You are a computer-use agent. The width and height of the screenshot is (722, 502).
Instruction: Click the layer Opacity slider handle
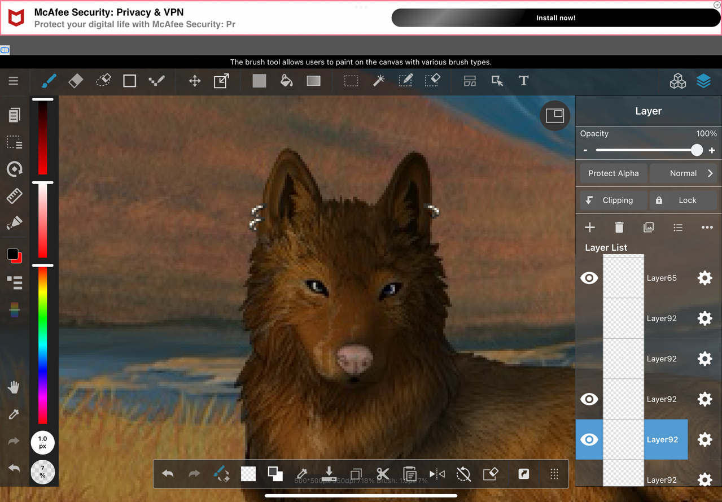pos(697,150)
